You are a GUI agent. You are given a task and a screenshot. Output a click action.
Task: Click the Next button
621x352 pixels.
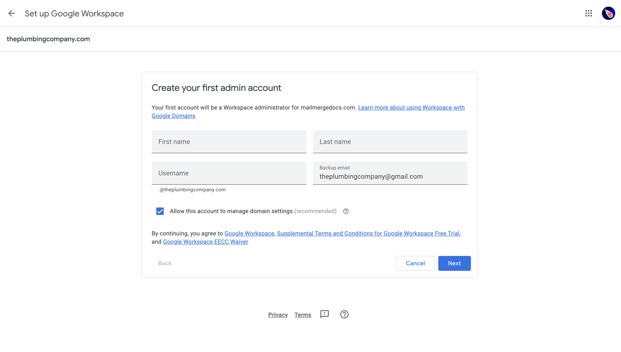pyautogui.click(x=455, y=263)
